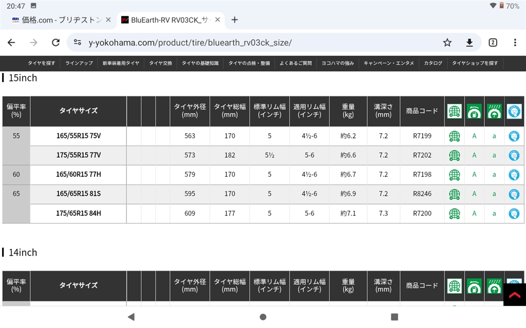Screen dimensions: 526x328
Task: Click the globe icon in 165/65R15 81S row
Action: tap(455, 194)
